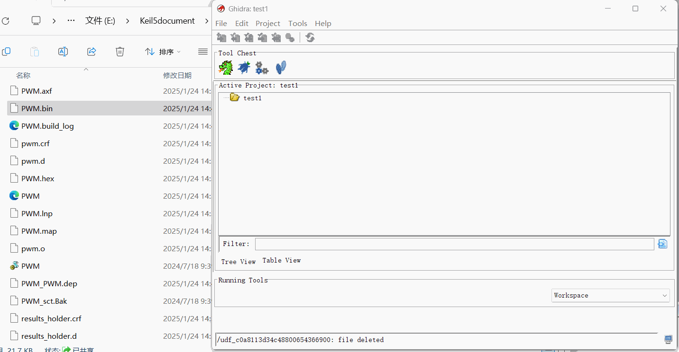
Task: Open the Explorer view layout menu
Action: tap(203, 52)
